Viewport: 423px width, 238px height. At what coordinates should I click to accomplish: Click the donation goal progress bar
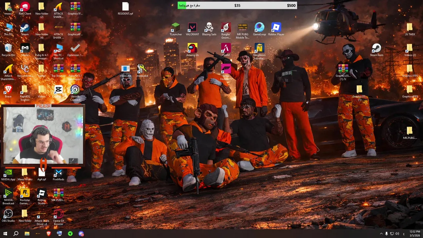[237, 5]
